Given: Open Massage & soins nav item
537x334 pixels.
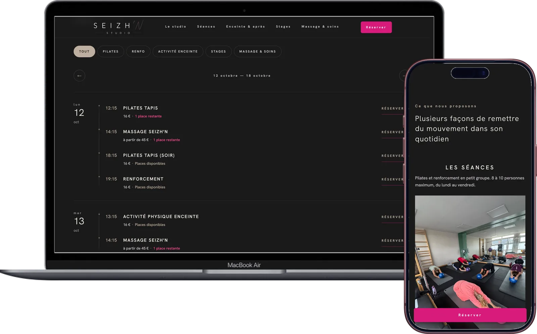Looking at the screenshot, I should tap(320, 26).
